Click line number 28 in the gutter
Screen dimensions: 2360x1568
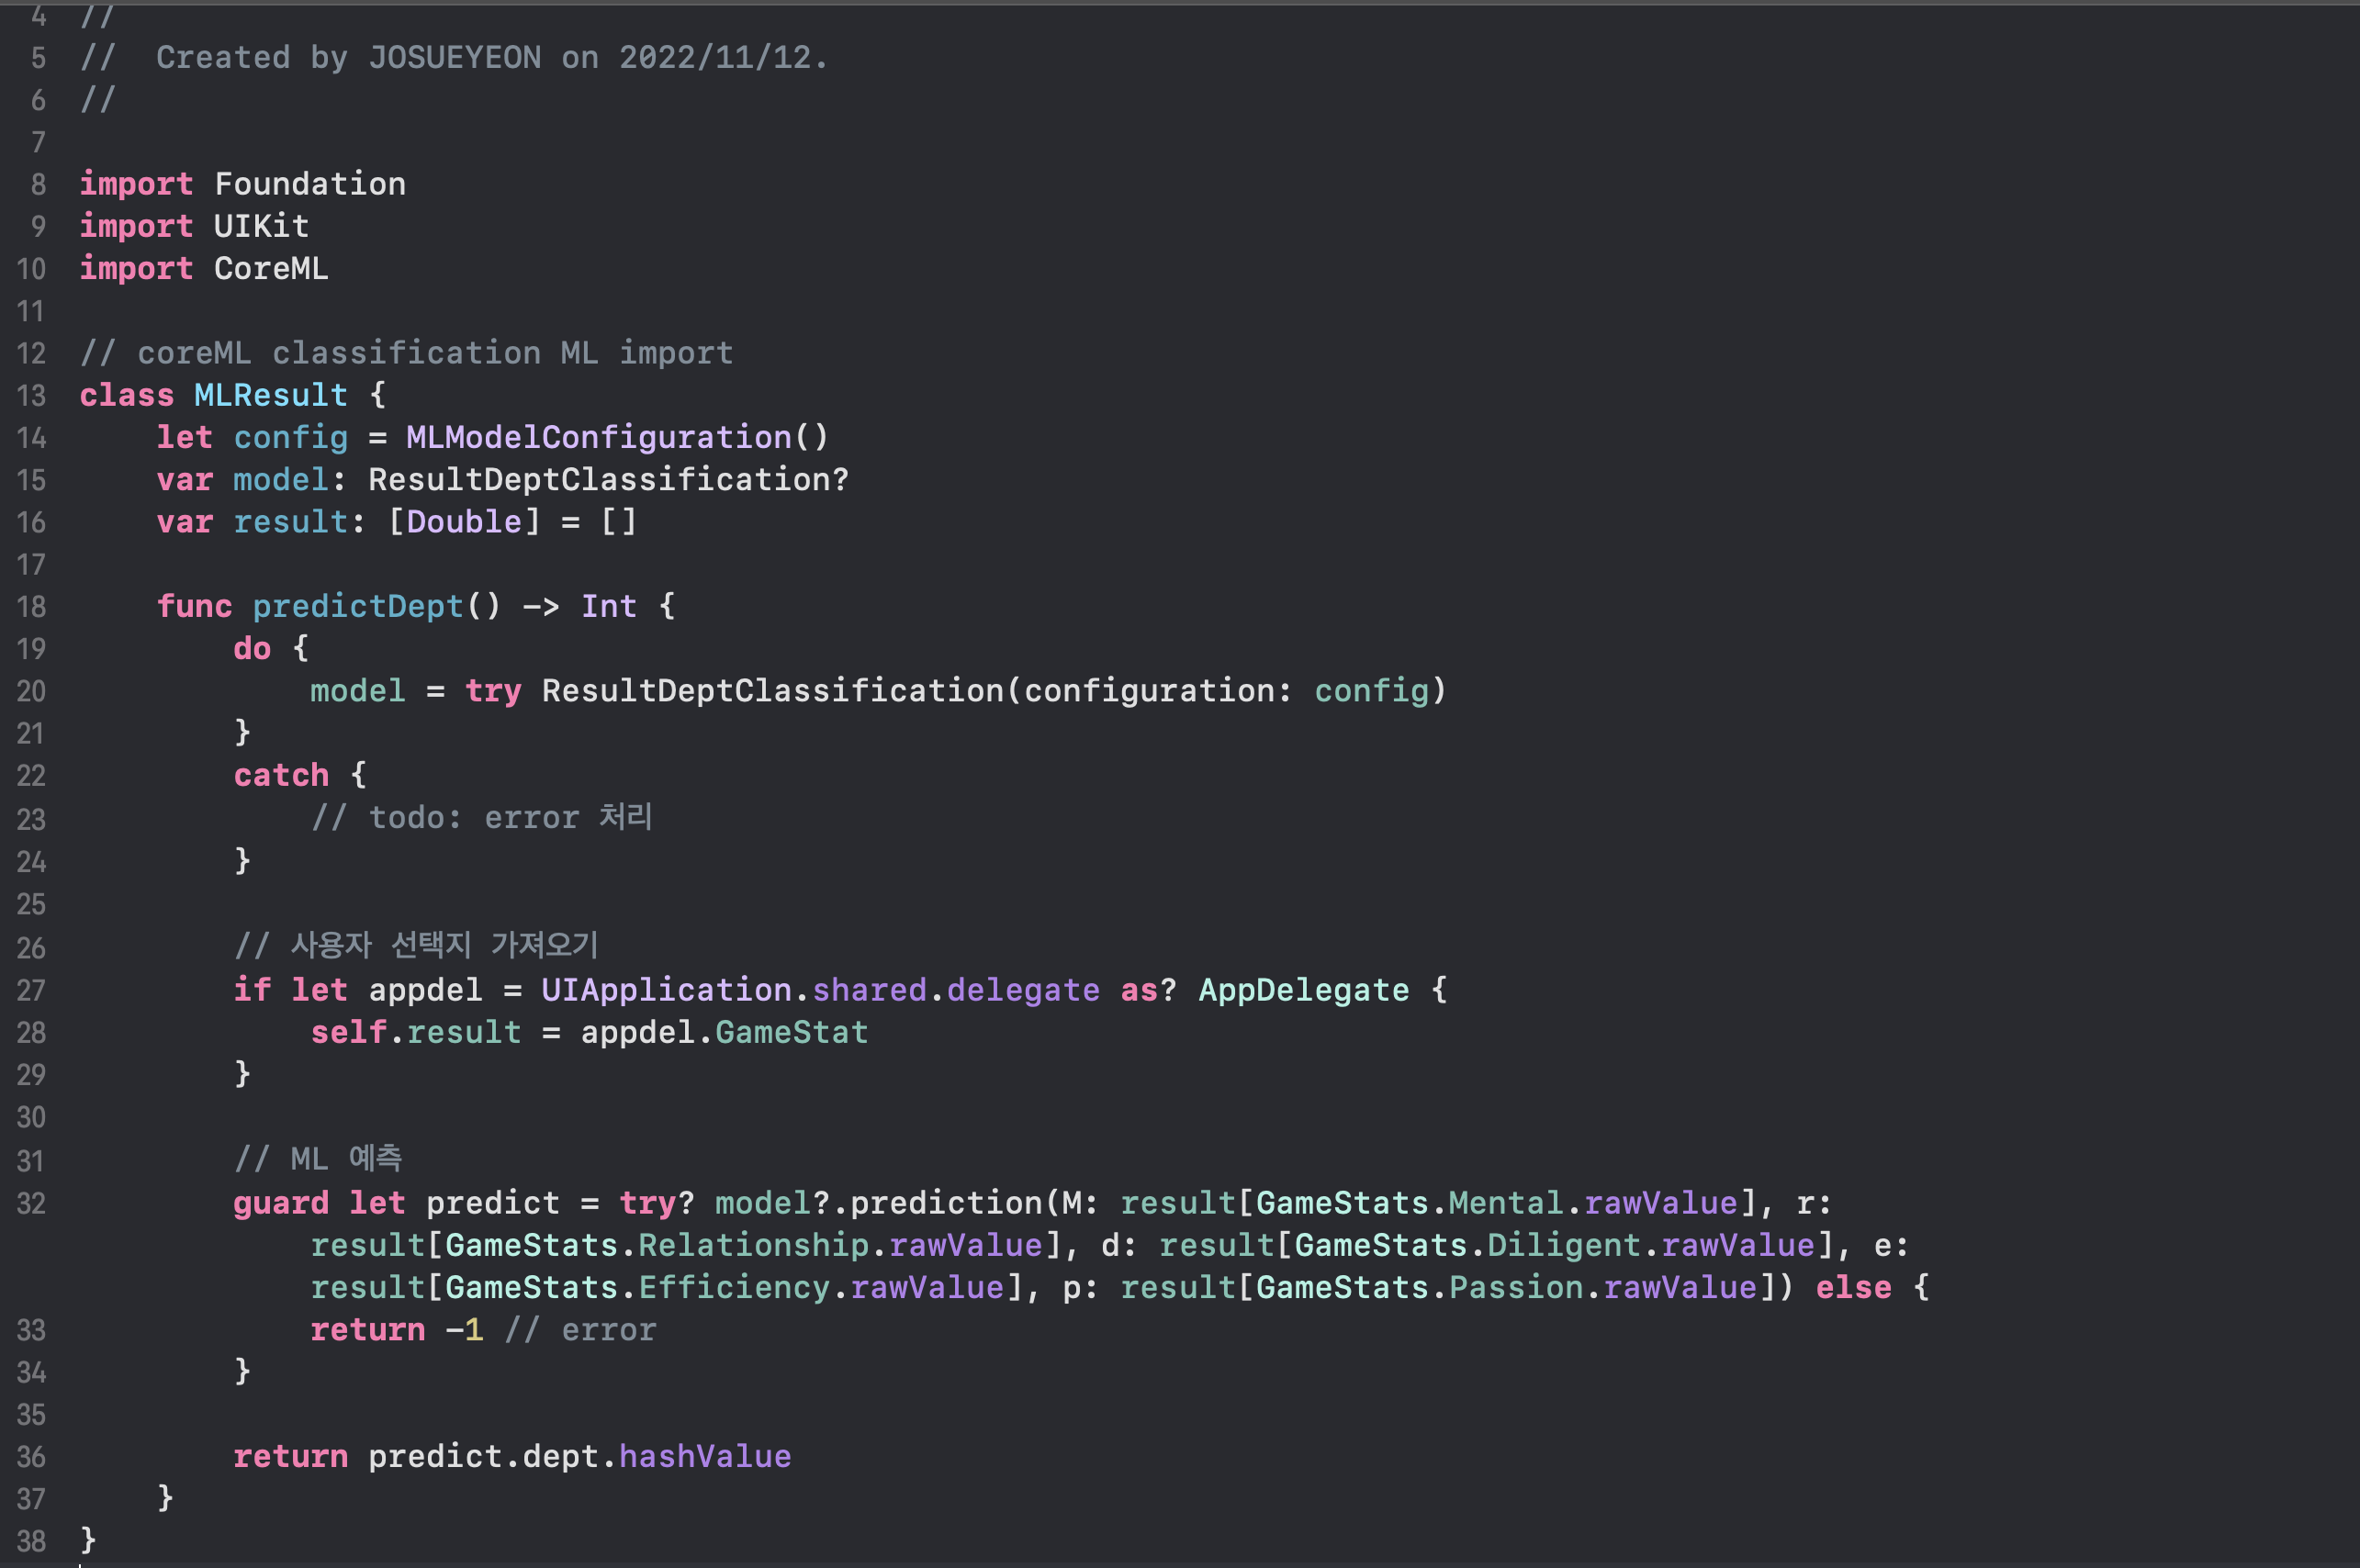(x=31, y=1033)
